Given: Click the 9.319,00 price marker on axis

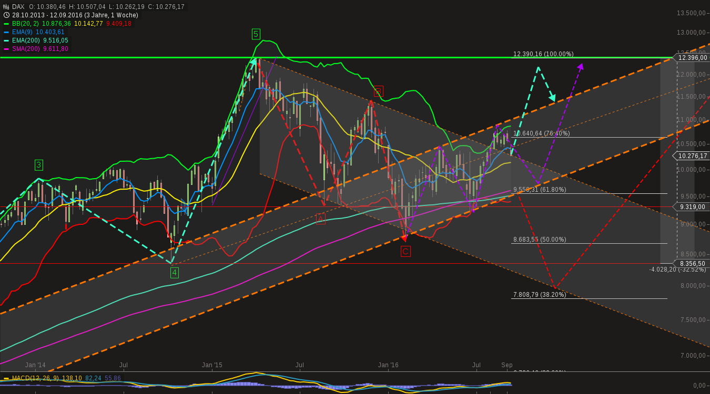Looking at the screenshot, I should [x=691, y=207].
